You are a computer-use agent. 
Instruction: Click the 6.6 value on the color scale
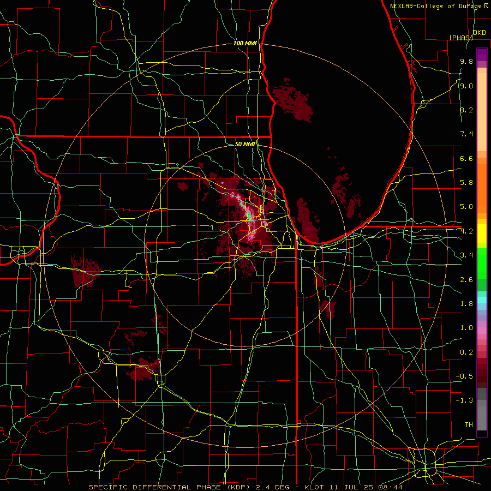click(x=466, y=158)
